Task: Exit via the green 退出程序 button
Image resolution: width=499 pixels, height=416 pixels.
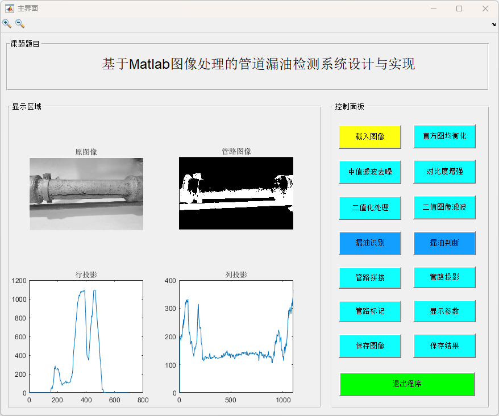Action: point(407,384)
